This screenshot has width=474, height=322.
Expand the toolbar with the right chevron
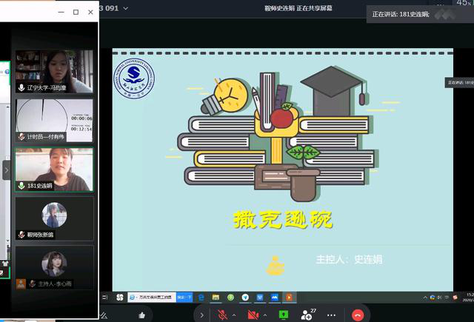point(201,315)
